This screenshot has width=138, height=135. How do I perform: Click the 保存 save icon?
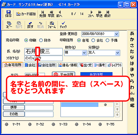click(8, 14)
